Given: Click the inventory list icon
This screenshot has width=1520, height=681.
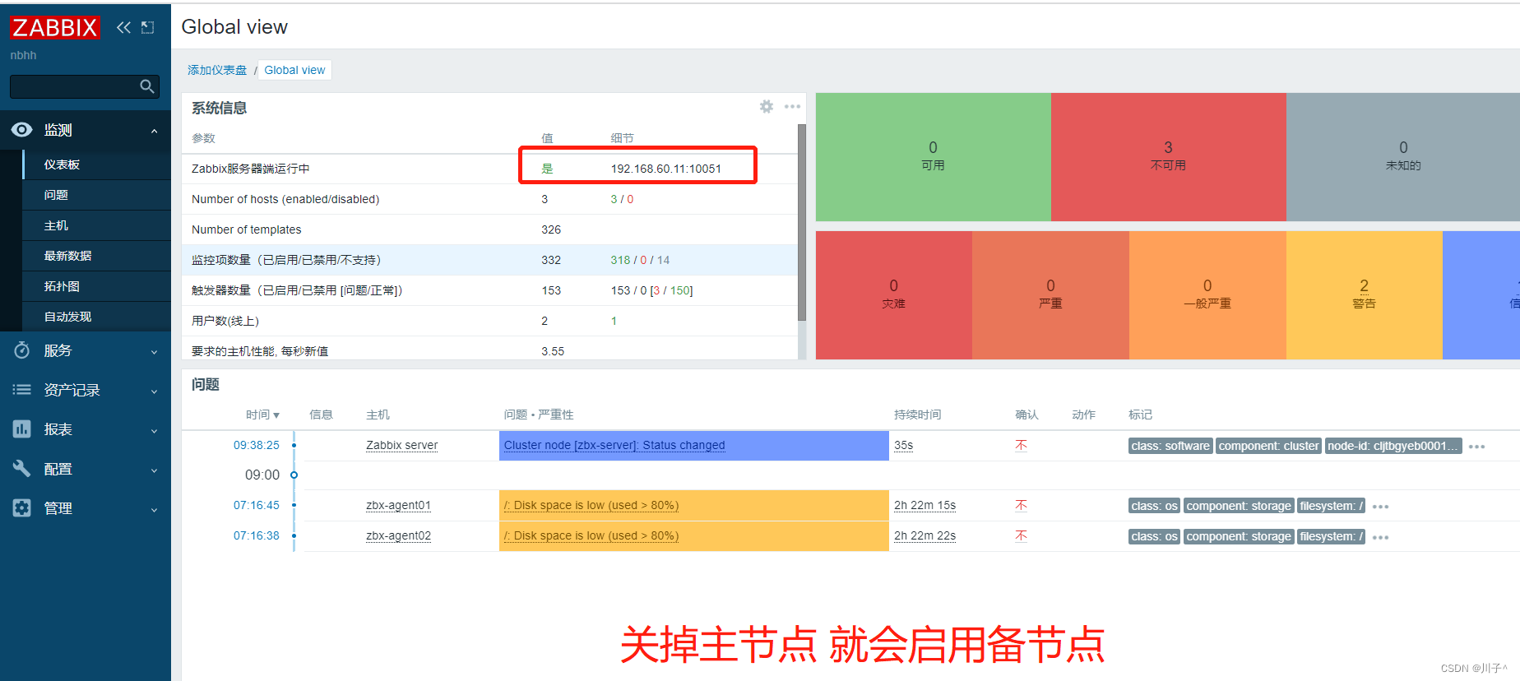Looking at the screenshot, I should (x=22, y=390).
